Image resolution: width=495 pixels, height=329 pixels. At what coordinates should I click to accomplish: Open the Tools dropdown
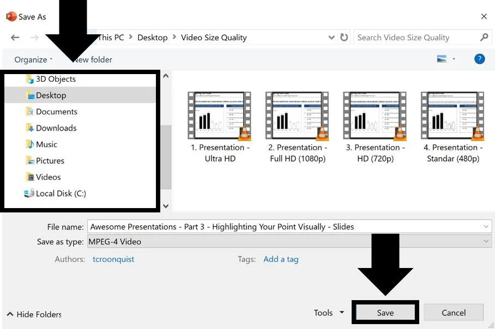coord(329,313)
